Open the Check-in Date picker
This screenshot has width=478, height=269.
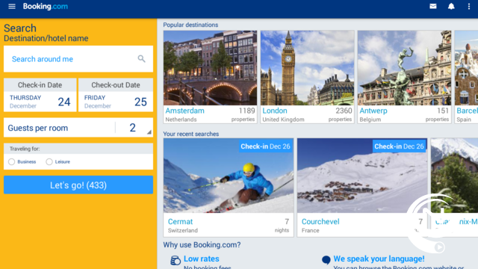tap(40, 95)
